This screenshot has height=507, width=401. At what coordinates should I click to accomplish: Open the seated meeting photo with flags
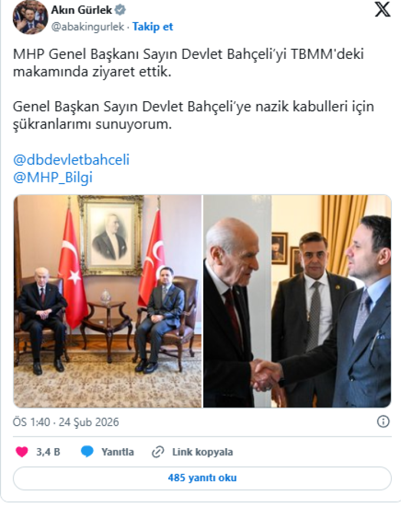click(107, 301)
